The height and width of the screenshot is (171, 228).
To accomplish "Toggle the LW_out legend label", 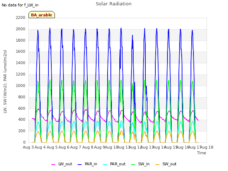I will (x=65, y=164).
